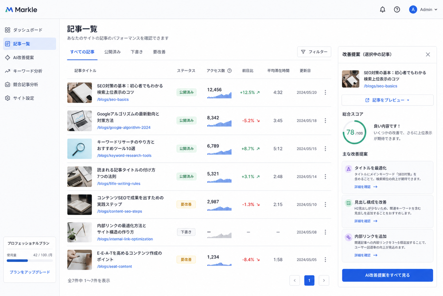This screenshot has height=296, width=443.
Task: Click the +12.5% up-arrow trend icon
Action: (258, 93)
